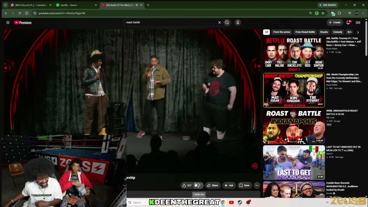Focus the YouTube search box
The height and width of the screenshot is (207, 368).
click(x=171, y=22)
